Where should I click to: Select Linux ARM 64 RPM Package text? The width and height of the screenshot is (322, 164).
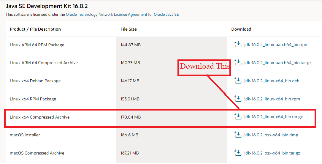37,45
